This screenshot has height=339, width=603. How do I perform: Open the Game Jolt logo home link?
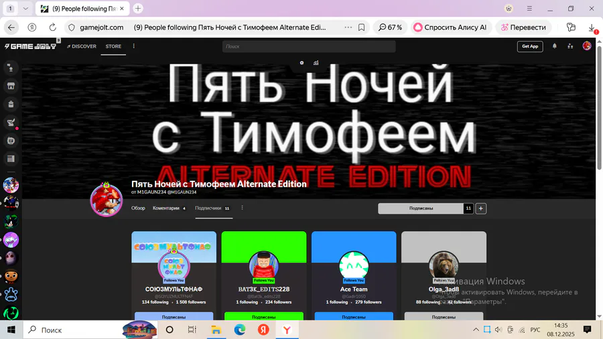point(30,46)
